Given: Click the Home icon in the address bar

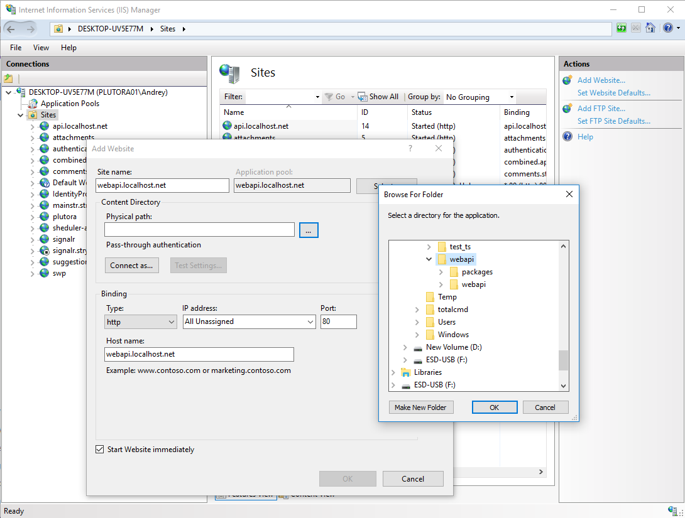Looking at the screenshot, I should (x=650, y=28).
